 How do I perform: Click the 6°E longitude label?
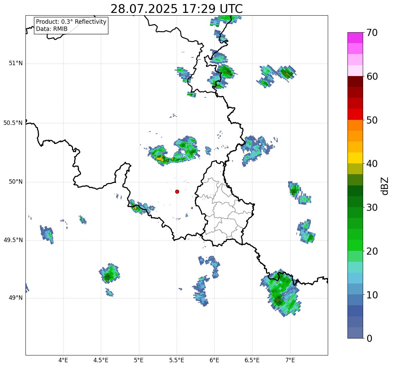(x=215, y=360)
